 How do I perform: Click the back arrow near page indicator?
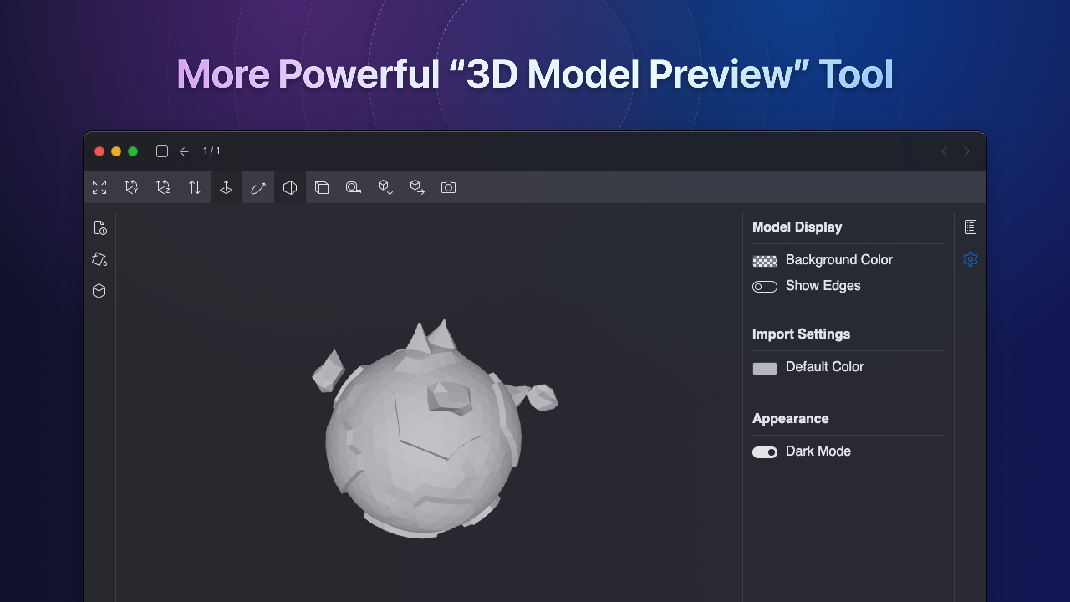pos(184,151)
